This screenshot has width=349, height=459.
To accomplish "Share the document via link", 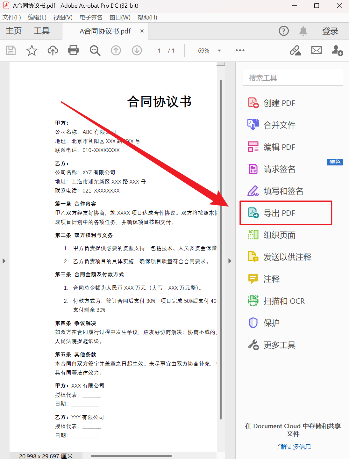I will 296,50.
